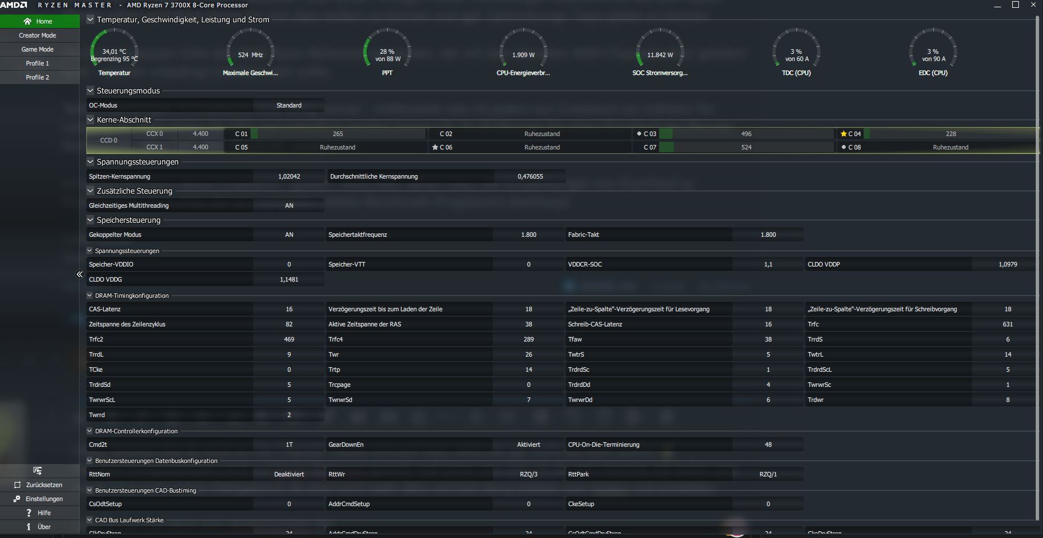Click the RttNom value Deaktiviert
This screenshot has width=1043, height=538.
[x=289, y=474]
